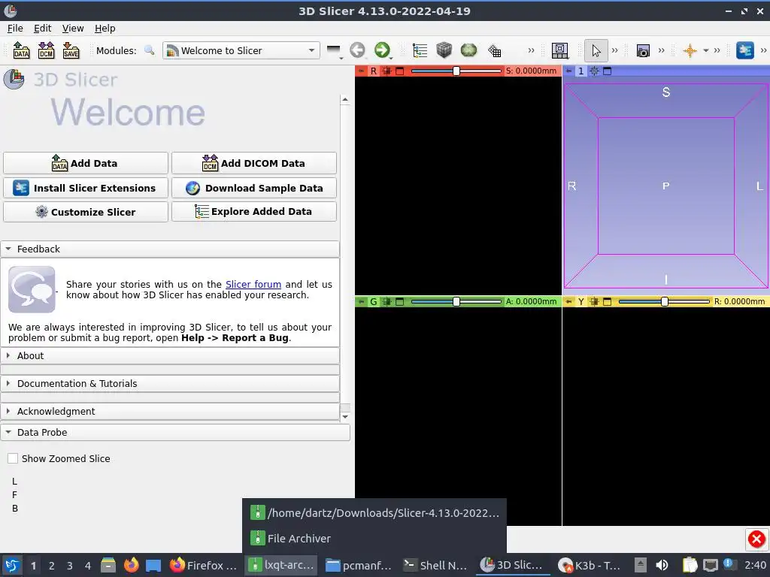Expand the About section
The image size is (770, 577).
(x=170, y=355)
